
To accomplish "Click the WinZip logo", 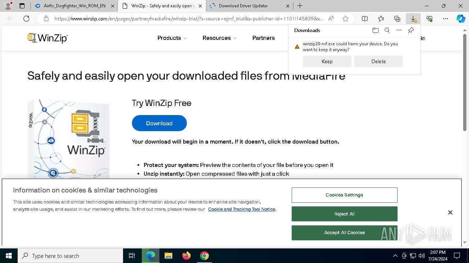I will point(48,38).
